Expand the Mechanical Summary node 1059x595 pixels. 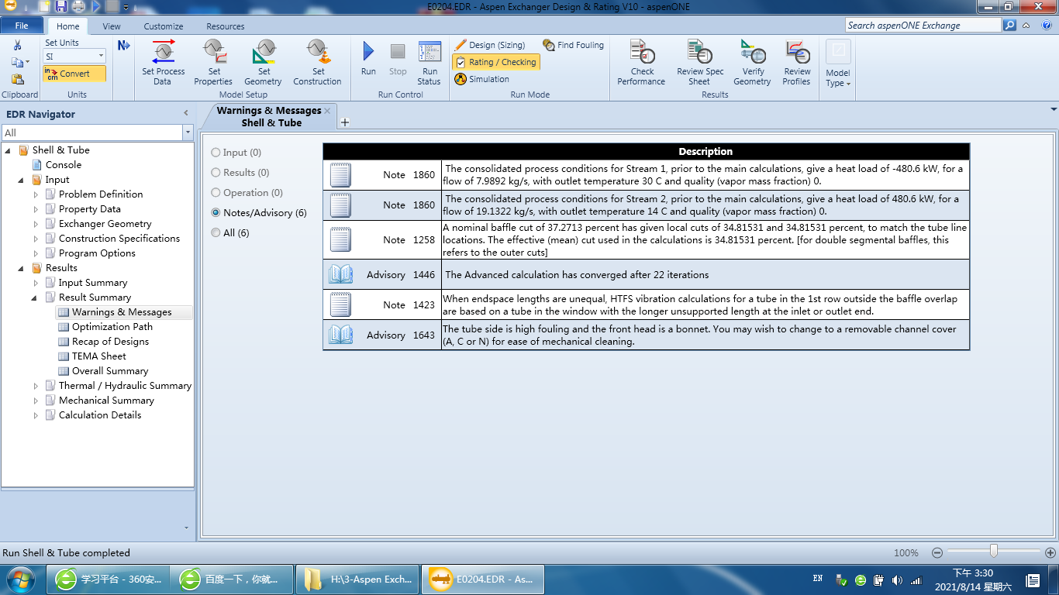[x=36, y=401]
